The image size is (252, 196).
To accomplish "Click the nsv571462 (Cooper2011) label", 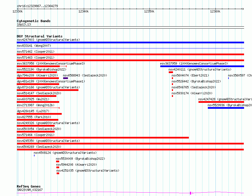I will tap(36, 52).
